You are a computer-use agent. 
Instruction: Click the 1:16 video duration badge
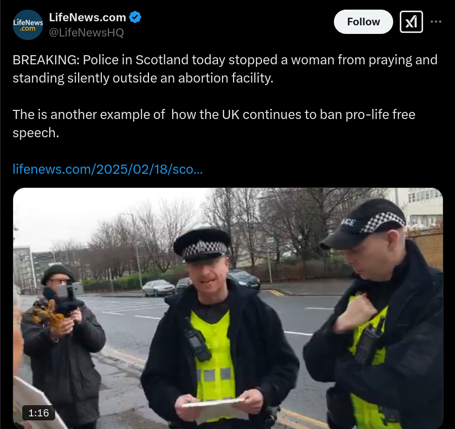[x=39, y=412]
